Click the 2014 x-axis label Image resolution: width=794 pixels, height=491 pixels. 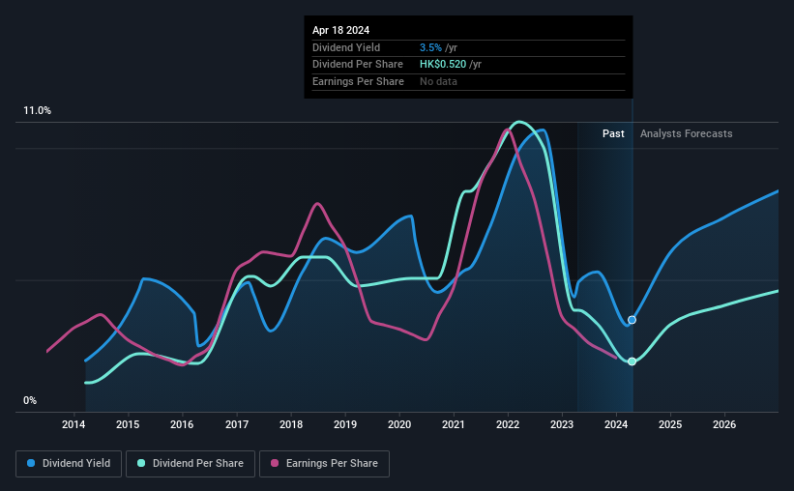point(74,424)
